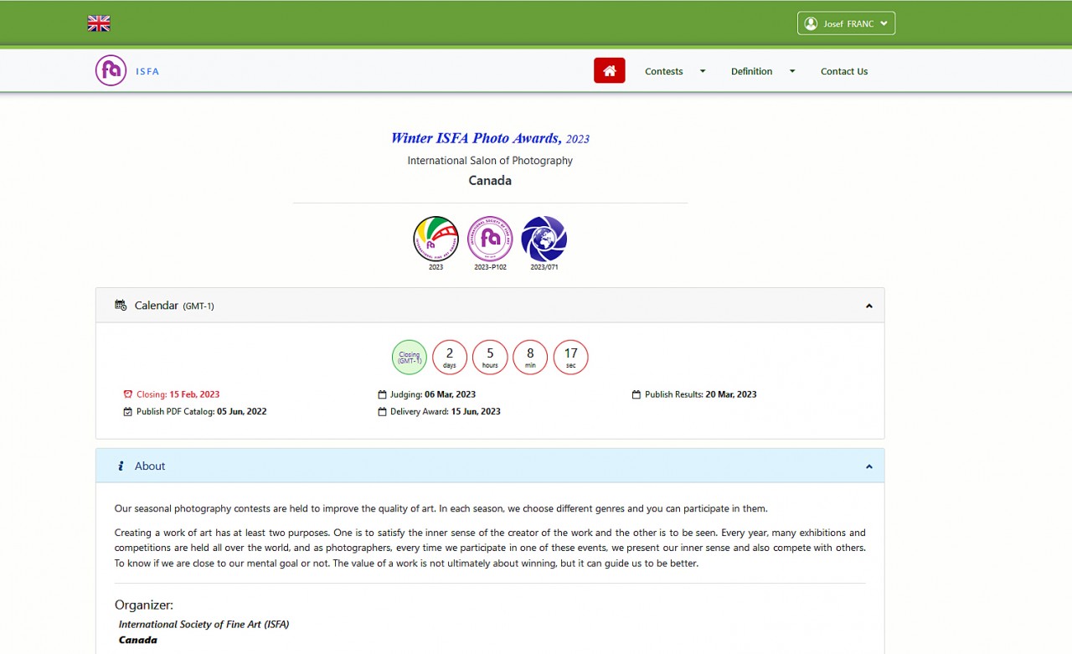Screen dimensions: 1072x654
Task: Click International Society of Fine Art (ISFA) text
Action: [204, 625]
